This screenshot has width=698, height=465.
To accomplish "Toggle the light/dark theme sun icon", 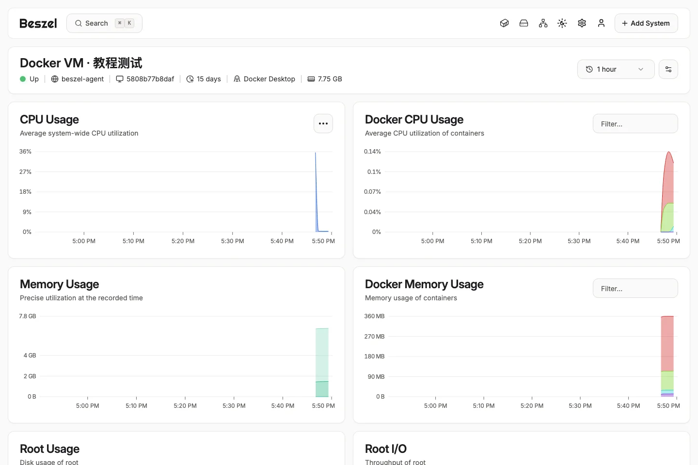I will pyautogui.click(x=562, y=23).
